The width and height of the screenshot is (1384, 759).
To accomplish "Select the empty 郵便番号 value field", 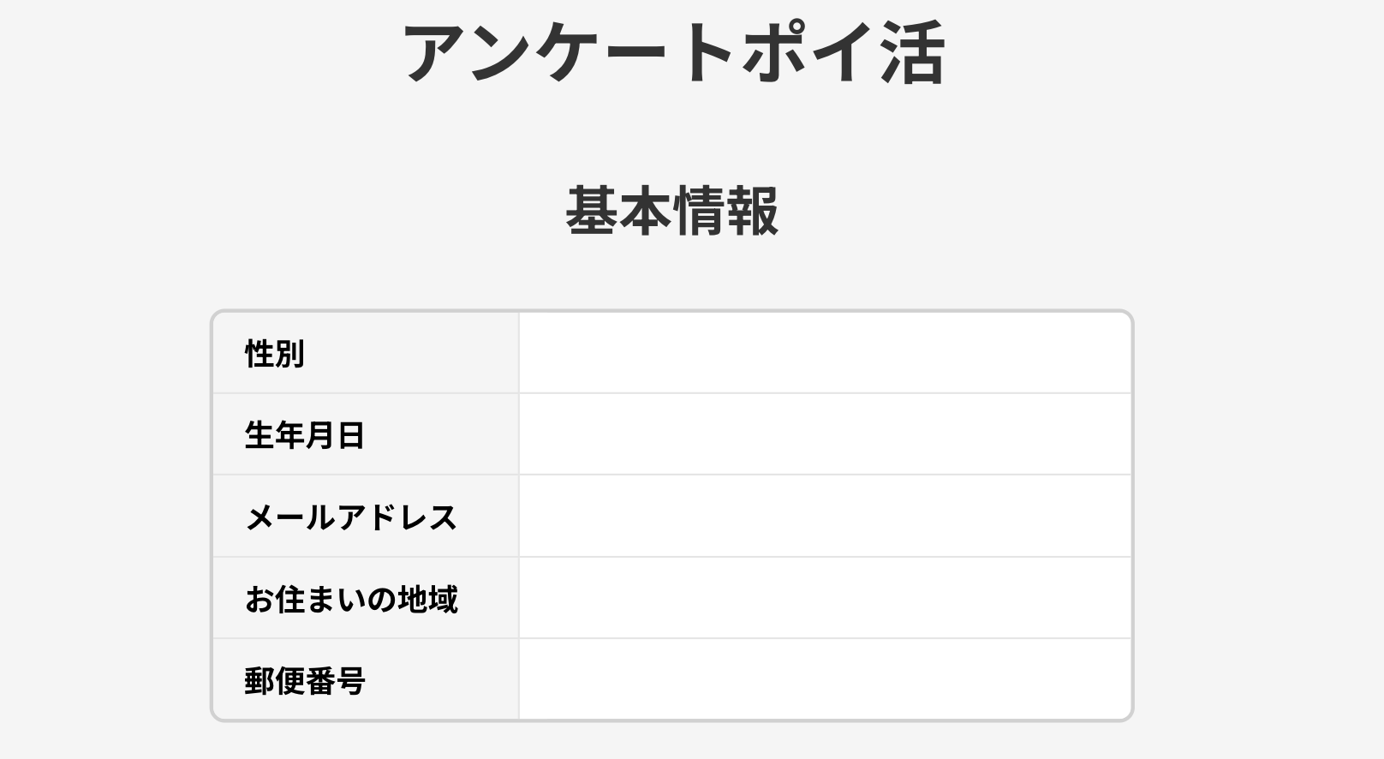I will pyautogui.click(x=825, y=679).
